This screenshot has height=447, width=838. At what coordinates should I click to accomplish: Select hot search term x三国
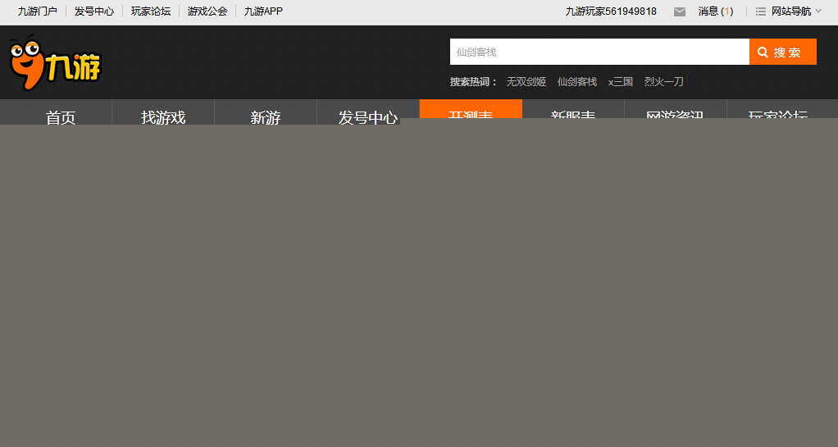click(x=620, y=82)
